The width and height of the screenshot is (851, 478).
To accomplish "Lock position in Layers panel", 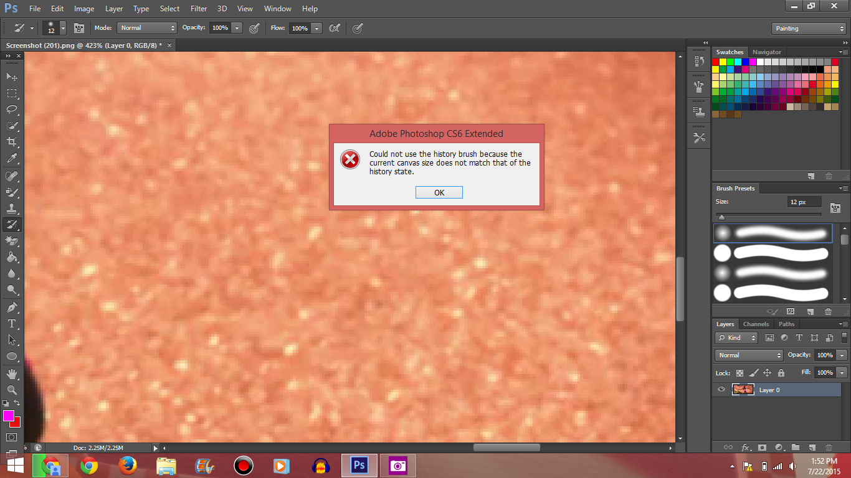I will click(x=768, y=373).
